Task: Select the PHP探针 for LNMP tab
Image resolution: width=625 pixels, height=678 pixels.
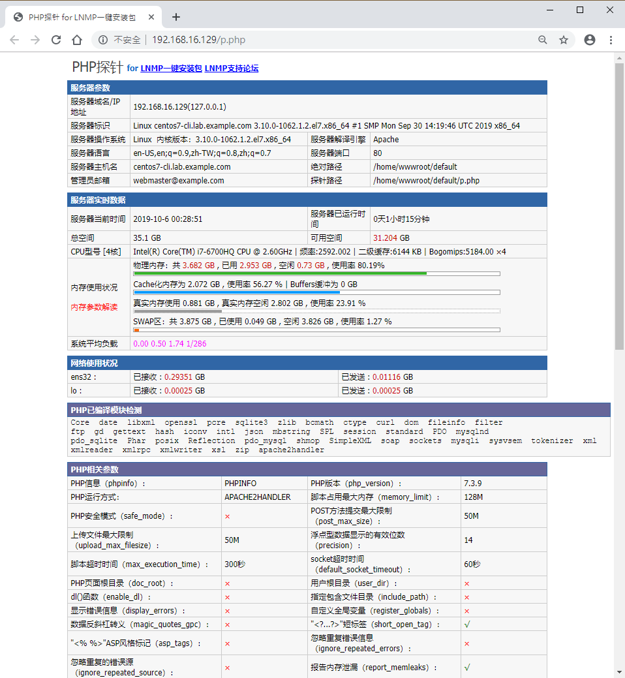Action: pyautogui.click(x=84, y=18)
